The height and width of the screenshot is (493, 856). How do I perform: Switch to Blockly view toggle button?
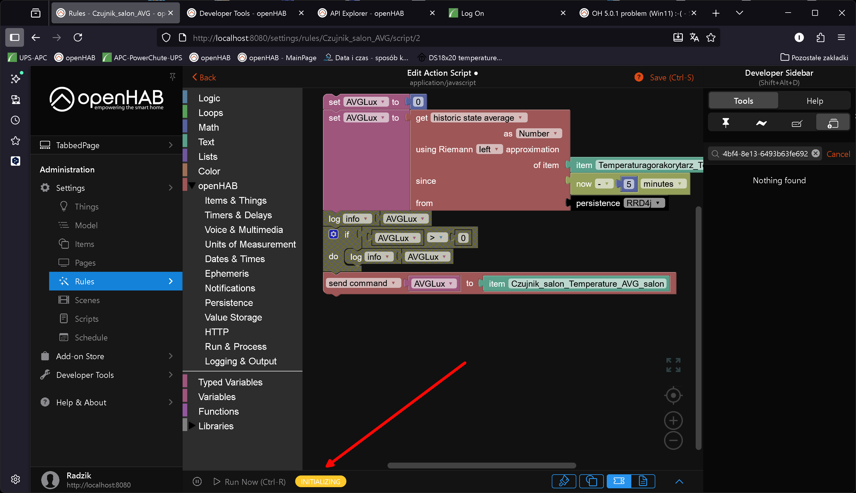pyautogui.click(x=619, y=481)
